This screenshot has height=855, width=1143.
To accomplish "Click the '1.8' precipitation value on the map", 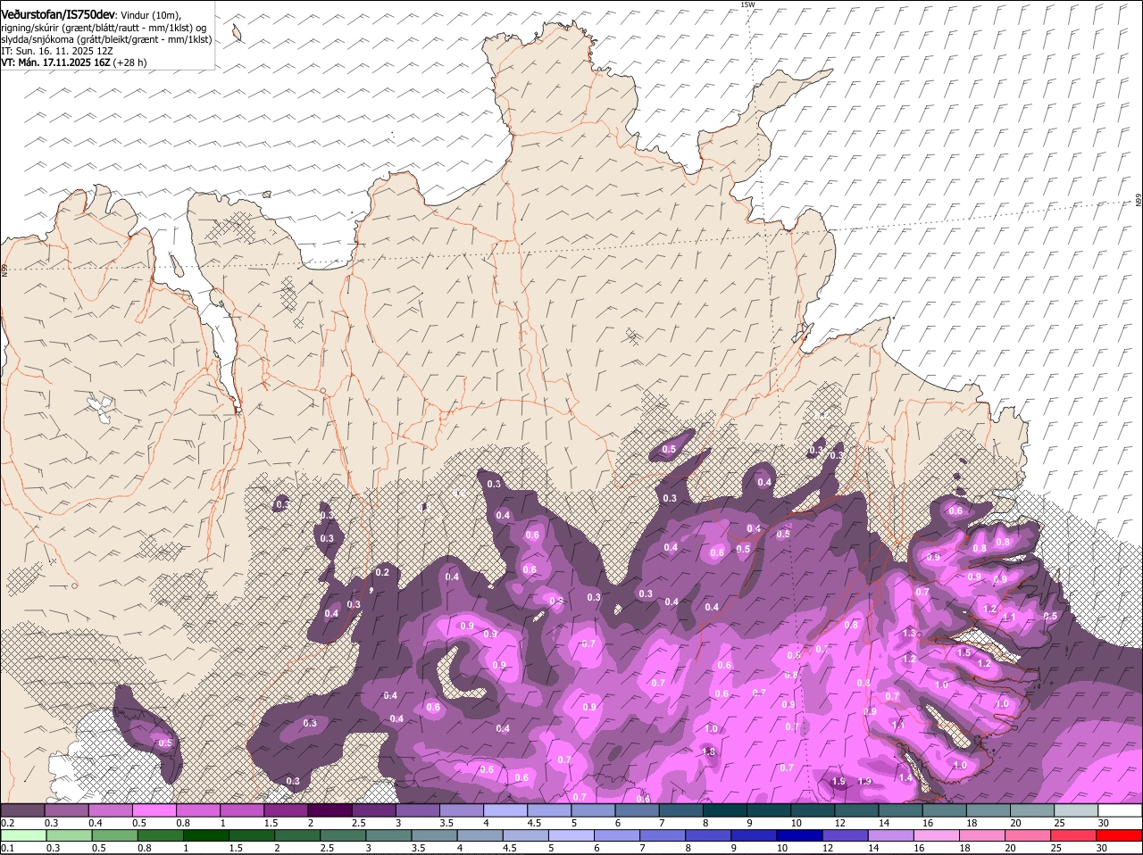I will [709, 752].
